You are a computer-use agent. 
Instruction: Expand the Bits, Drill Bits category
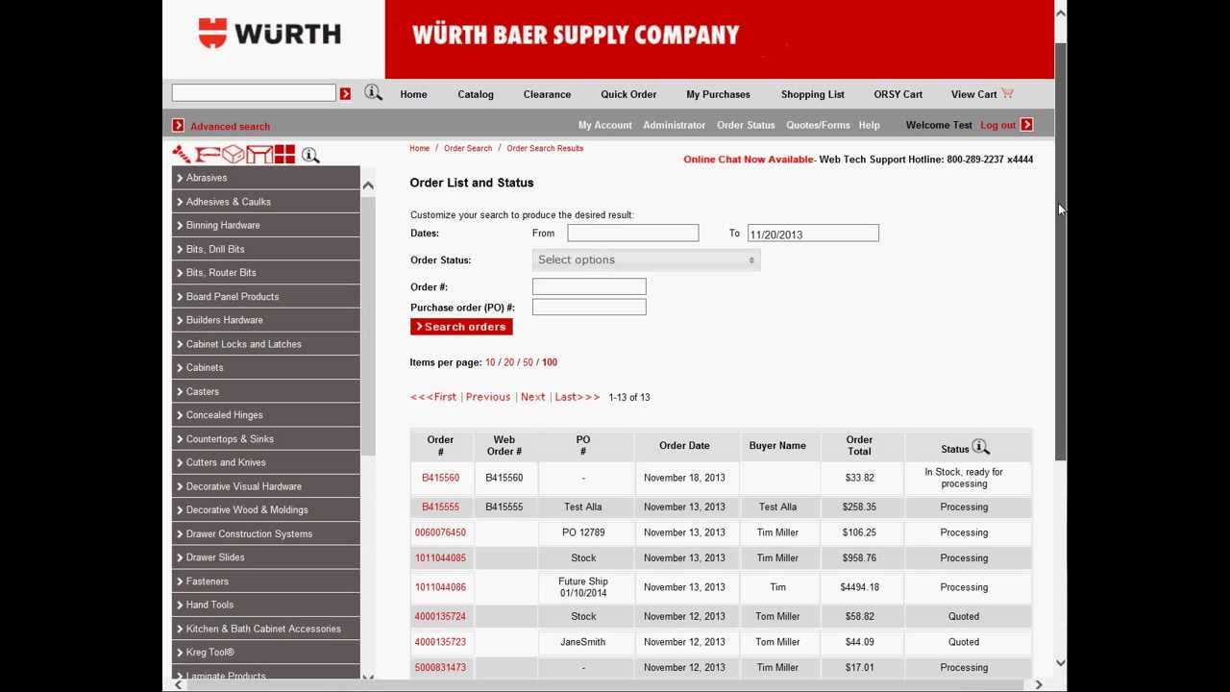tap(265, 249)
